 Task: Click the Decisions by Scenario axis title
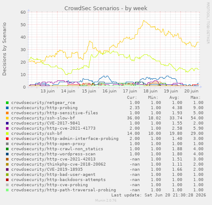click(4, 49)
